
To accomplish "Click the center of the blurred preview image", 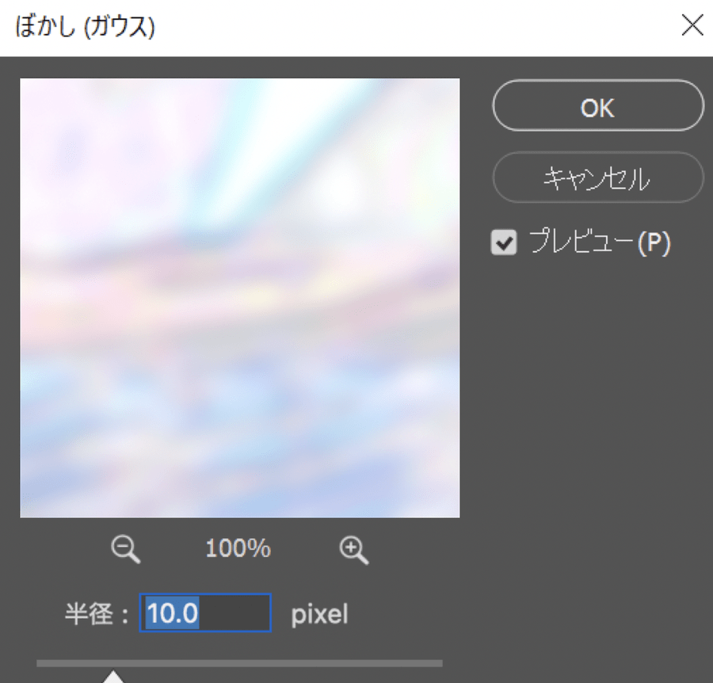I will (239, 298).
